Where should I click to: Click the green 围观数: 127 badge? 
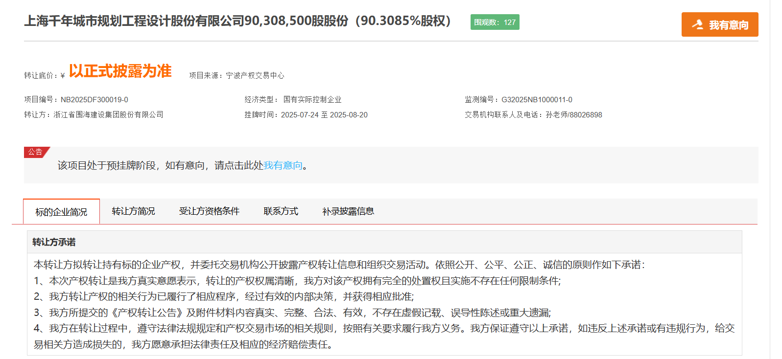coord(495,22)
